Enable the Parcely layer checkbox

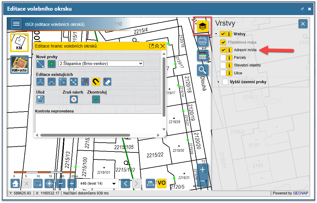[x=223, y=57]
